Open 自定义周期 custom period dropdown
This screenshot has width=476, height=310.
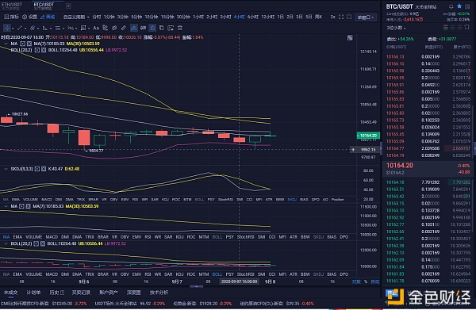(x=76, y=17)
